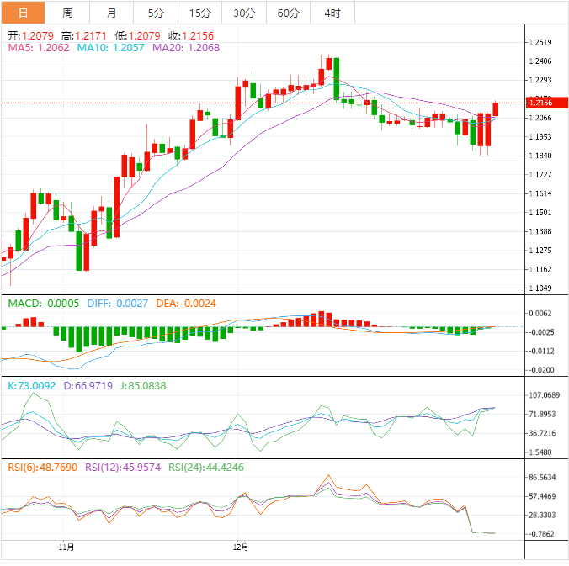Open the 5分 timeframe tab
The height and width of the screenshot is (566, 569).
[x=156, y=13]
